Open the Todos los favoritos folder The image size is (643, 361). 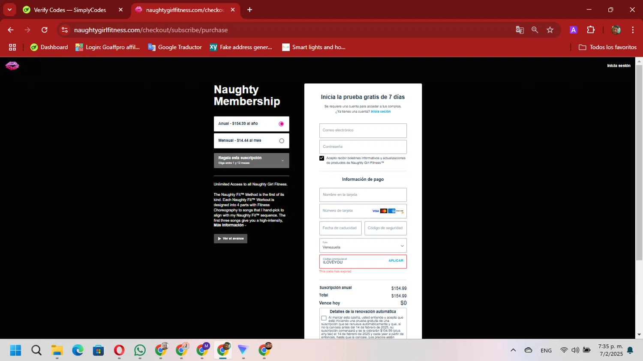(x=607, y=47)
